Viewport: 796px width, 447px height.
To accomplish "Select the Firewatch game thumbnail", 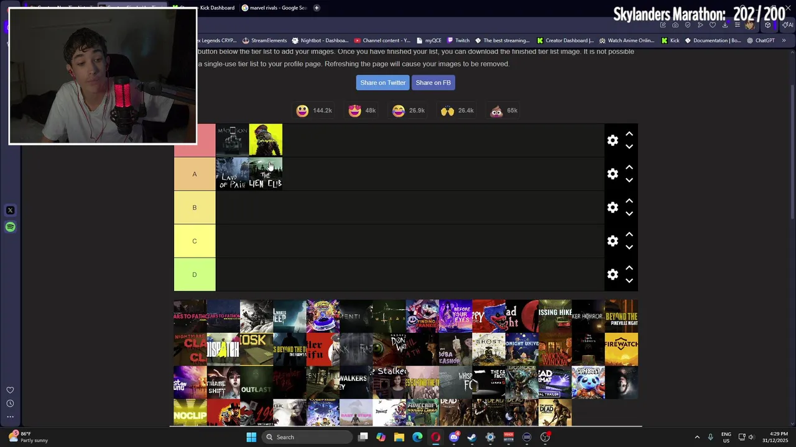I will tap(621, 350).
